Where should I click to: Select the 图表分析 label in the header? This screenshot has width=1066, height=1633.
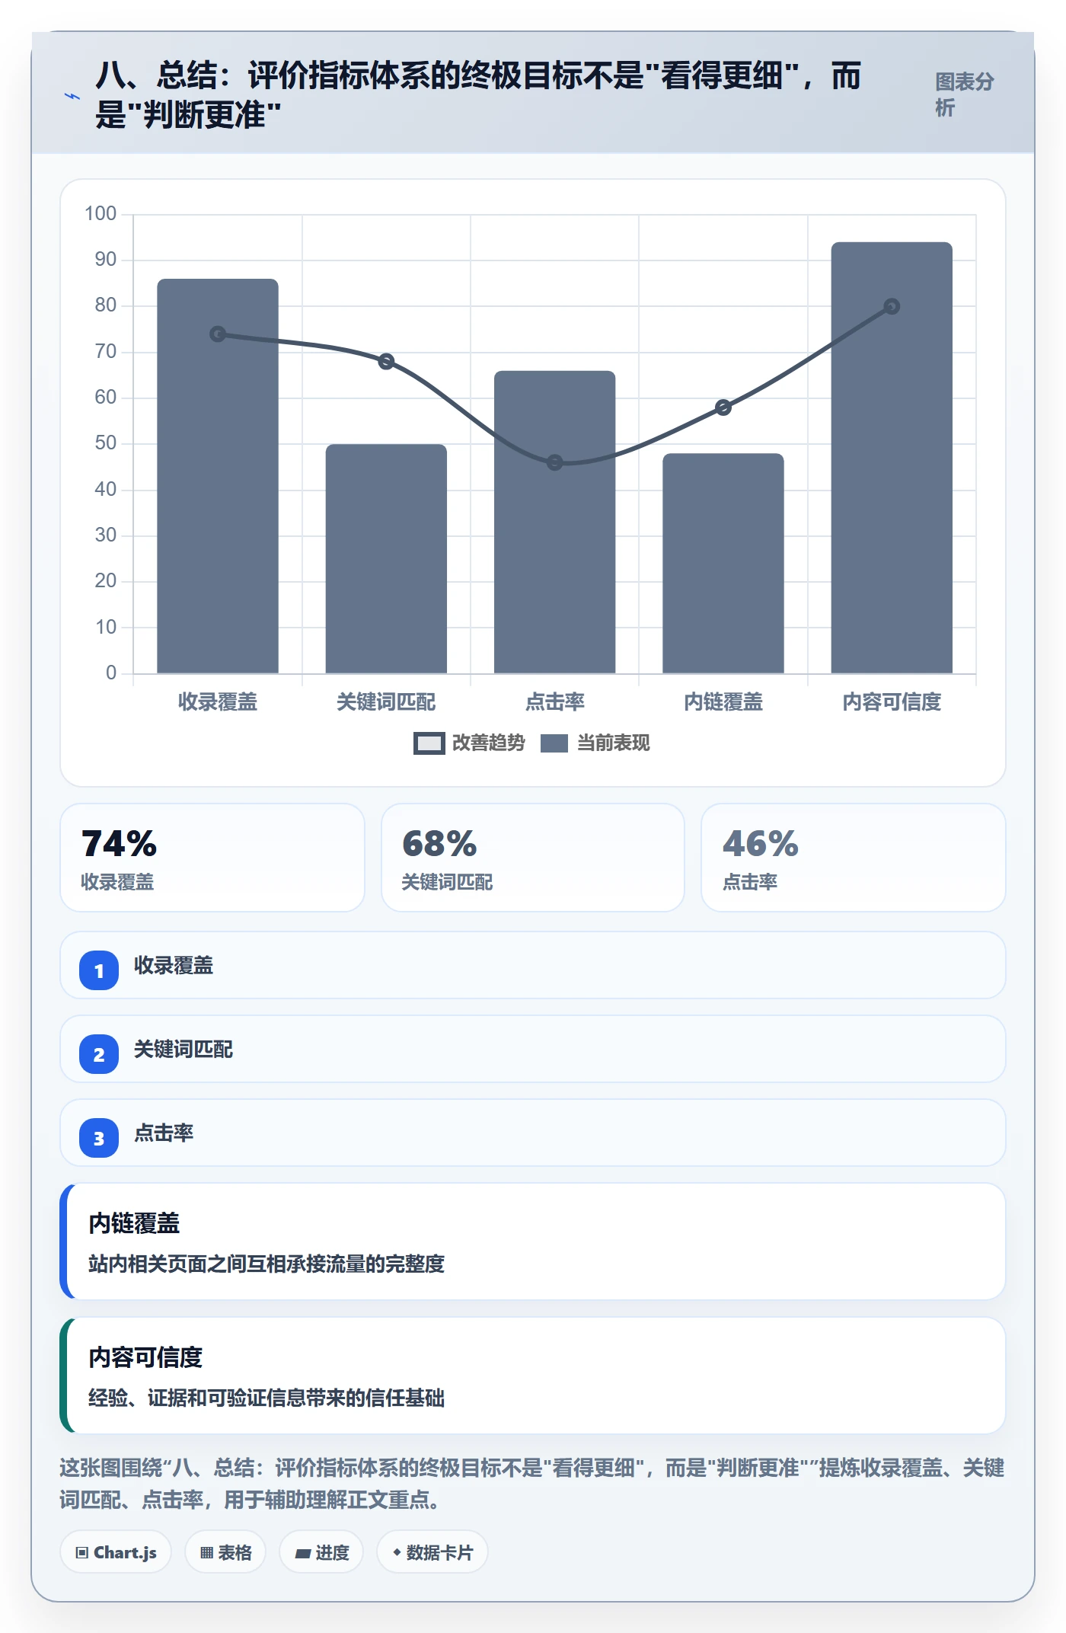pos(965,94)
